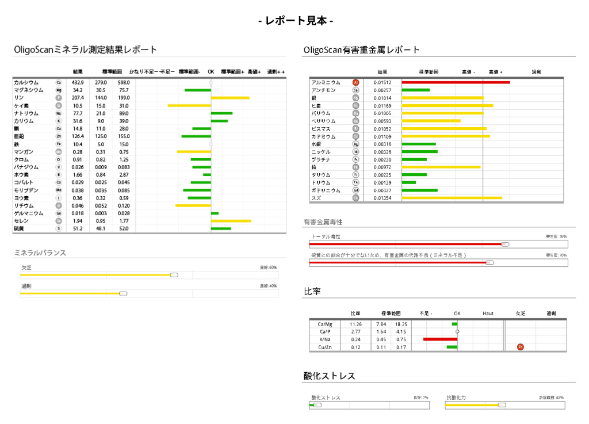Click the Na badge beside ナトリウム
This screenshot has height=424, width=589.
pos(58,113)
